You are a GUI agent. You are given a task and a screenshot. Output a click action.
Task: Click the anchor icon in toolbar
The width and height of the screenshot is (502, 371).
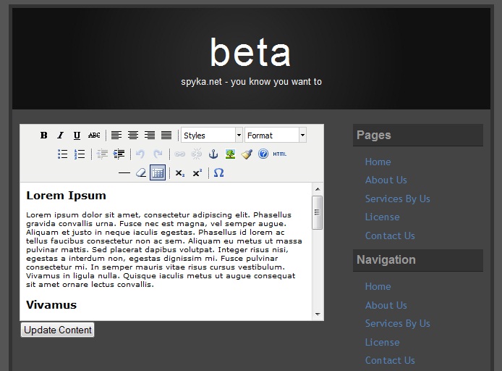[x=213, y=154]
